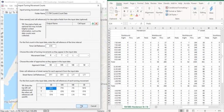
Task: Click the Folder Name input field
Action: 68,13
